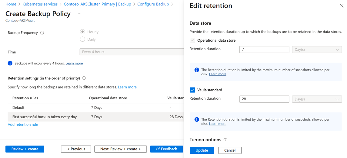Click the Backup Frequency info icon
This screenshot has height=158, width=347.
coord(42,33)
